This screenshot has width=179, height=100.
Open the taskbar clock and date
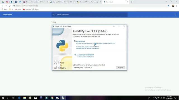(169, 98)
